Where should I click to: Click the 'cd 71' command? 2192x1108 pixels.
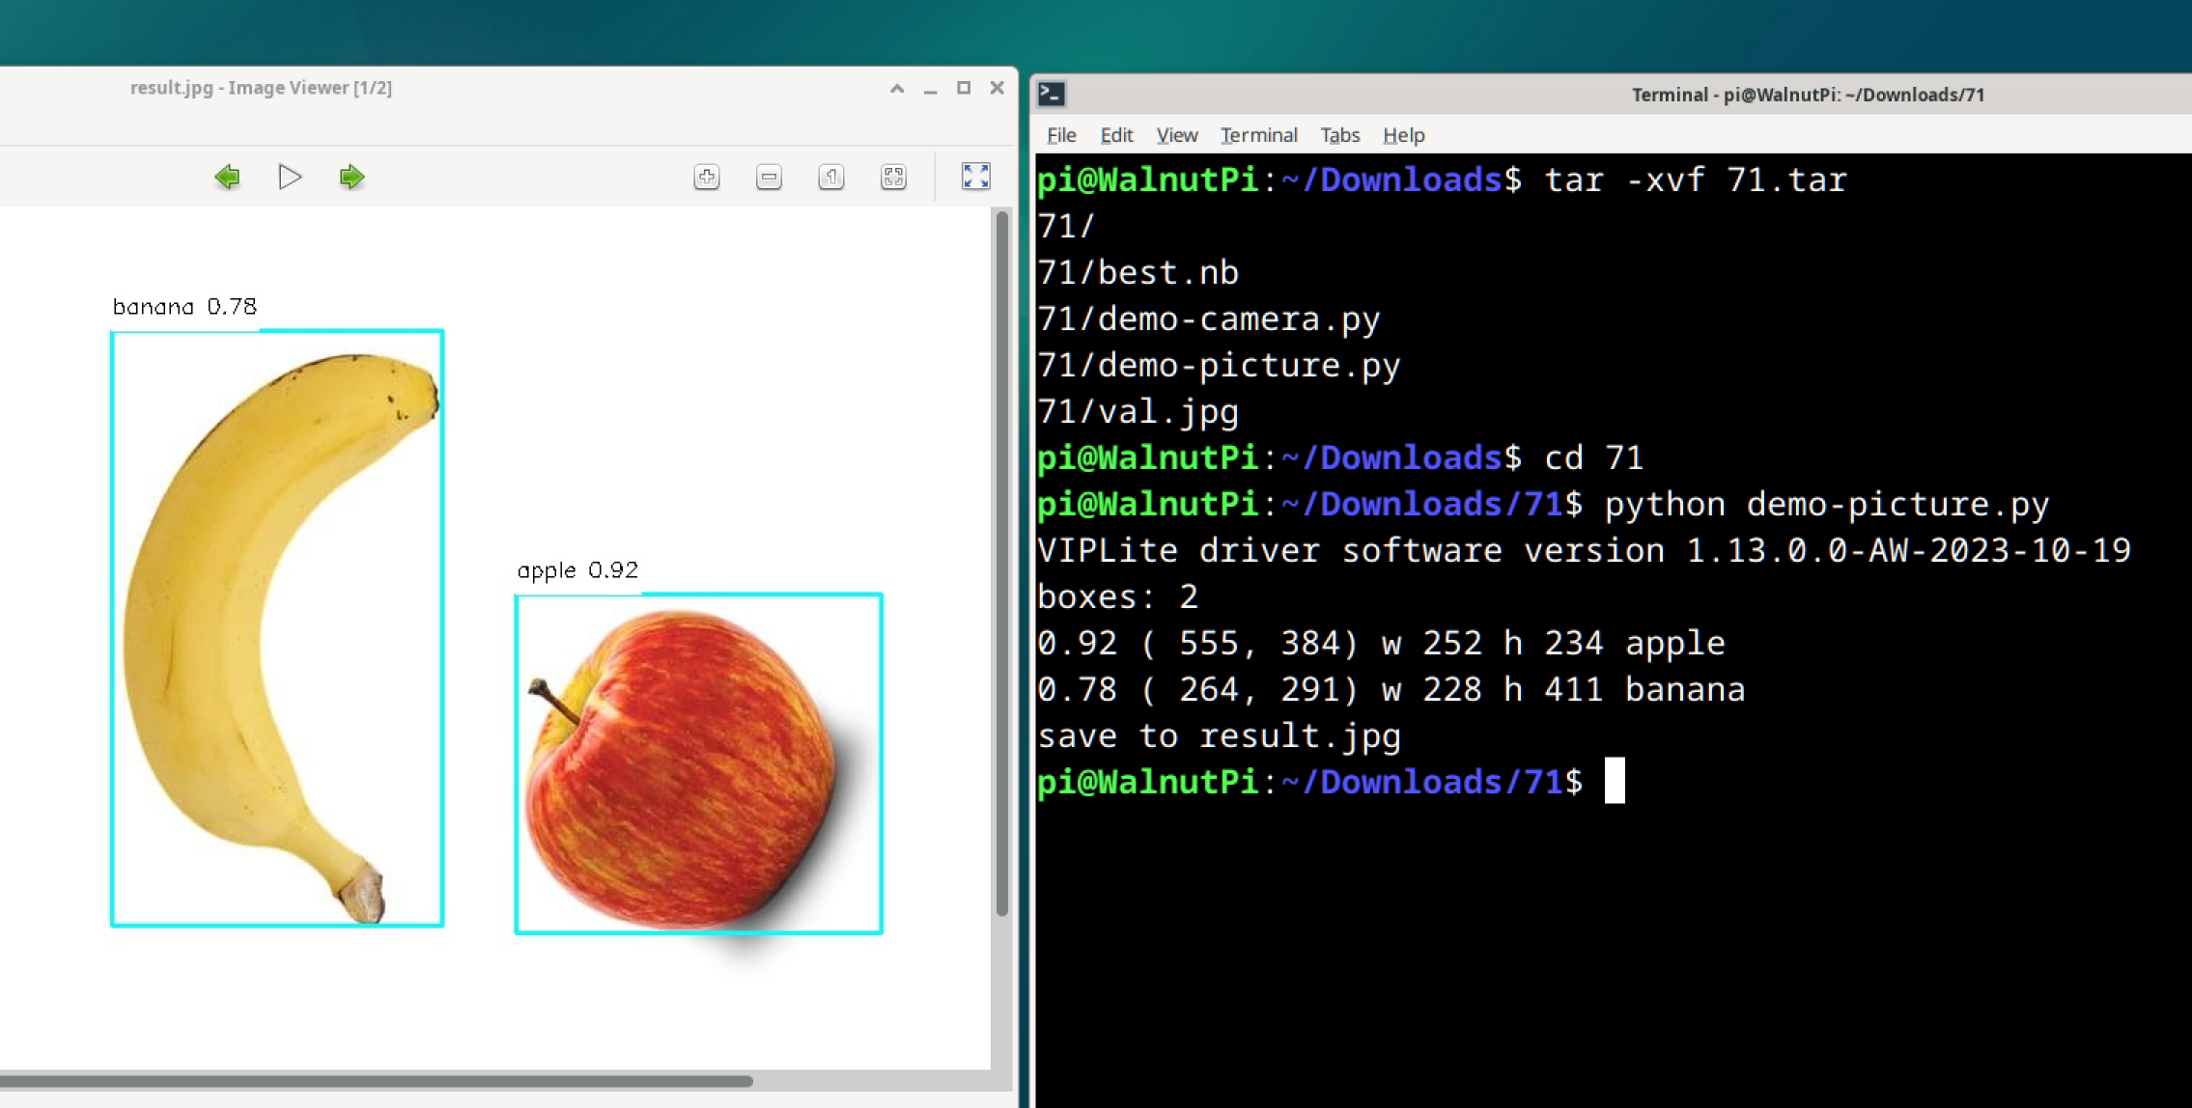tap(1593, 457)
